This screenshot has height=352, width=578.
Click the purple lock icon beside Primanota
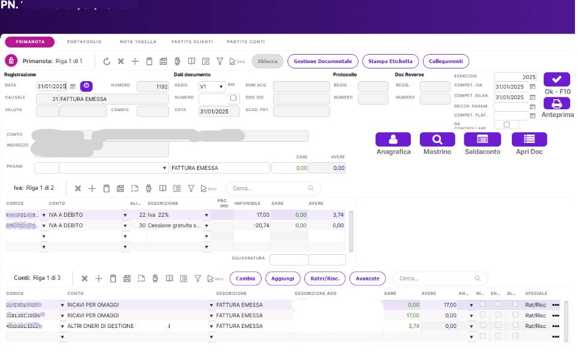[11, 61]
